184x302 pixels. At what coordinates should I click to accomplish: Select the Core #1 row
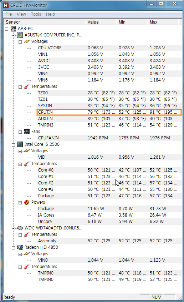(109, 177)
